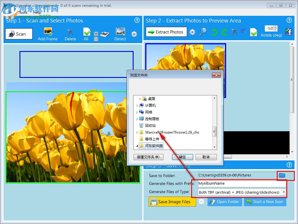Open the Help menu
Viewport: 298px width, 224px height.
[x=37, y=13]
